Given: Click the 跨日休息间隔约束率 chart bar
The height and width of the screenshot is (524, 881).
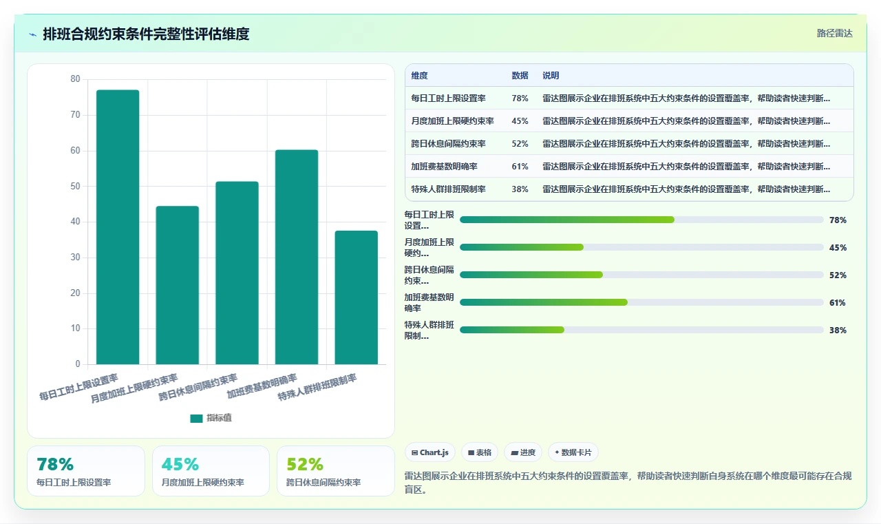Looking at the screenshot, I should point(237,273).
